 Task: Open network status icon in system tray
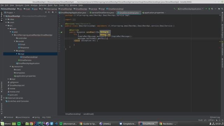[x=213, y=124]
